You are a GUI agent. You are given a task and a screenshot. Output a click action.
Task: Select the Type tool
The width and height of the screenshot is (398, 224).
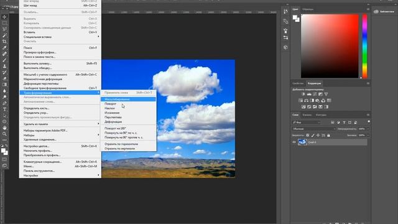pos(4,110)
